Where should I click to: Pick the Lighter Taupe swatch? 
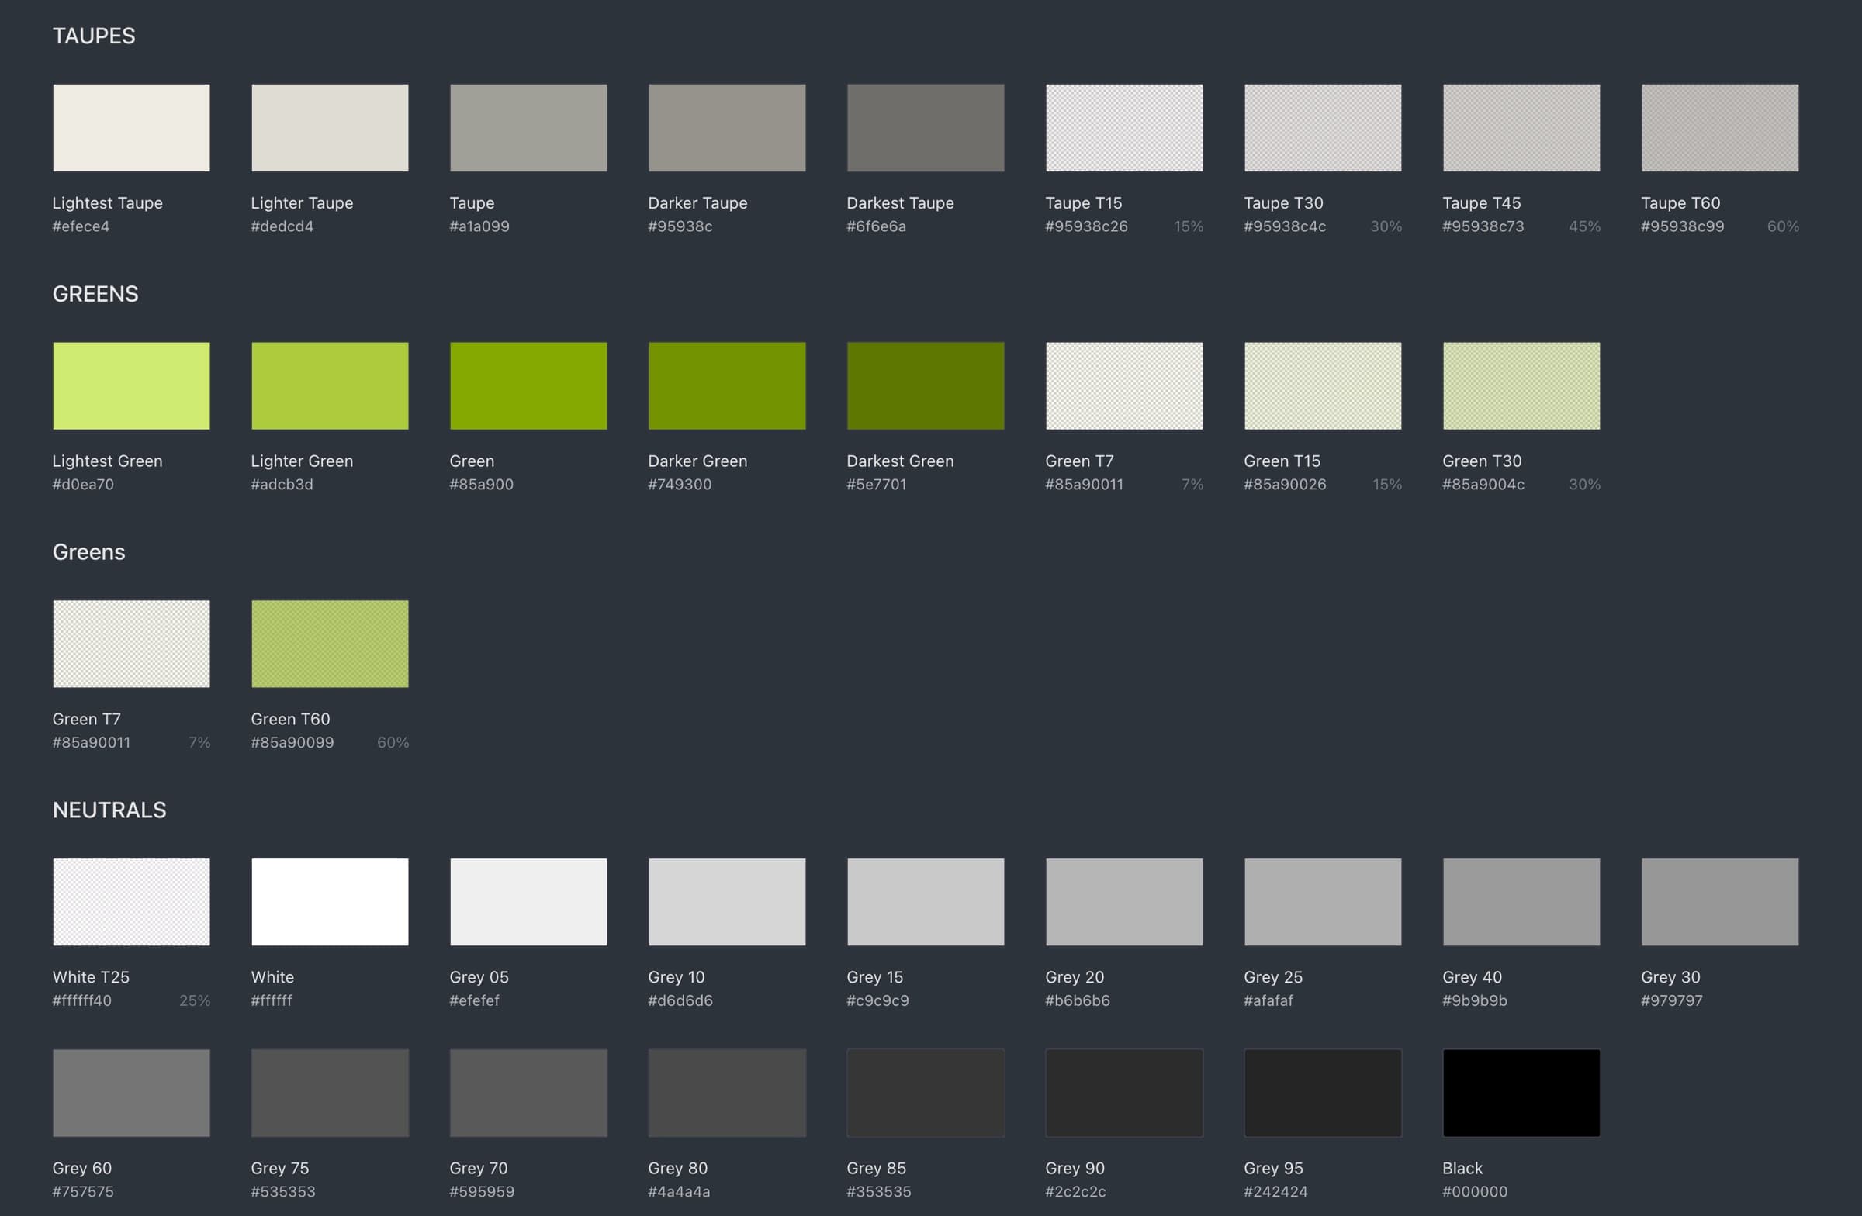tap(330, 127)
